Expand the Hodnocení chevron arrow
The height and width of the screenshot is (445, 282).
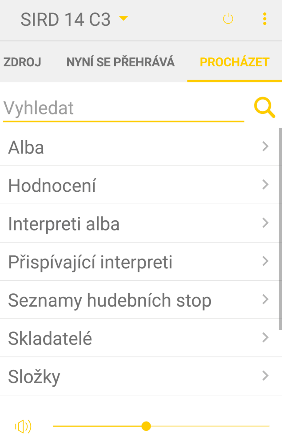tap(266, 185)
